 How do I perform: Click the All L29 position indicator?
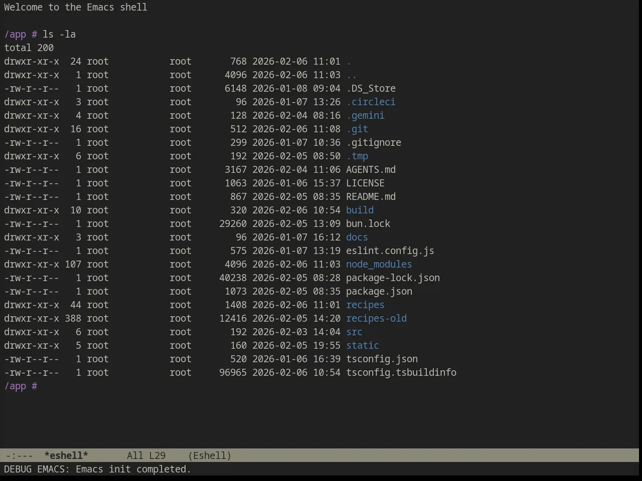click(x=146, y=455)
